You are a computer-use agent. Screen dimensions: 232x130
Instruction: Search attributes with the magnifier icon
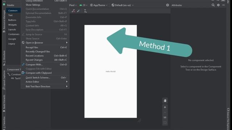[213, 5]
